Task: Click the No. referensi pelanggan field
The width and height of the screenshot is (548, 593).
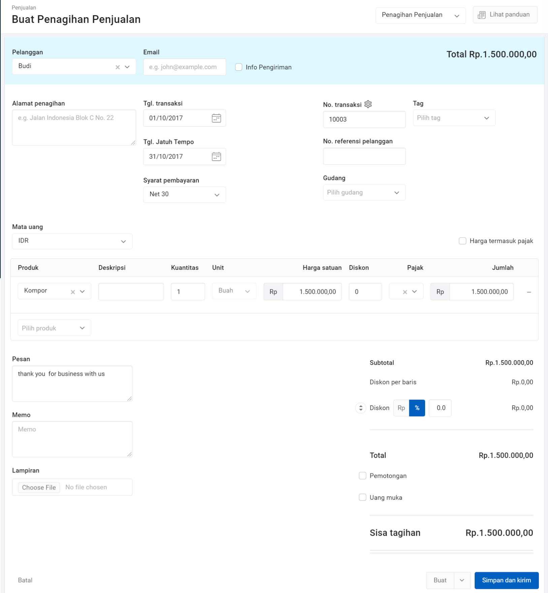Action: coord(364,156)
